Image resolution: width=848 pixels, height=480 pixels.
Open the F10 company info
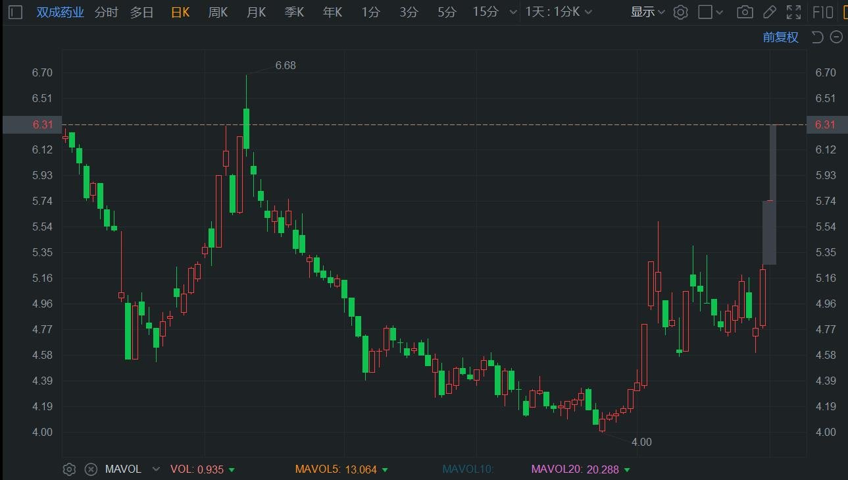coord(823,12)
